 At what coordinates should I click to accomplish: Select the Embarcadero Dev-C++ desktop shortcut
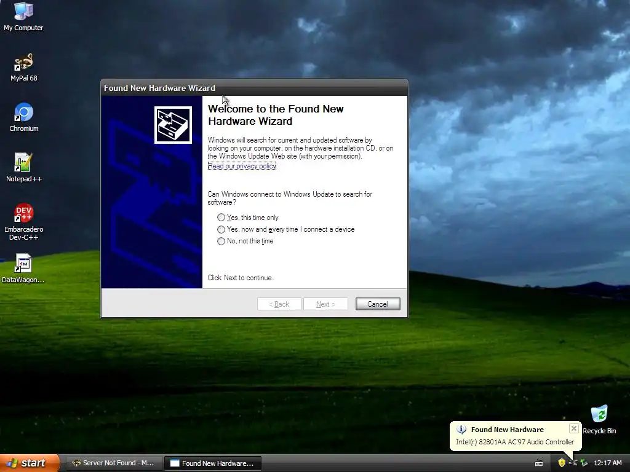24,222
